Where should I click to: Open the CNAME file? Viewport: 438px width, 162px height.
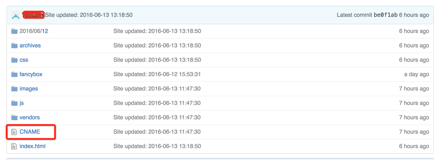click(x=30, y=132)
